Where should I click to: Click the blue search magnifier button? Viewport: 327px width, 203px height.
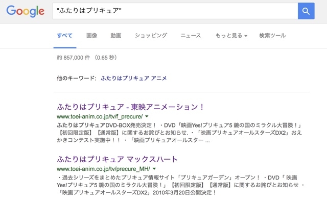click(x=306, y=11)
